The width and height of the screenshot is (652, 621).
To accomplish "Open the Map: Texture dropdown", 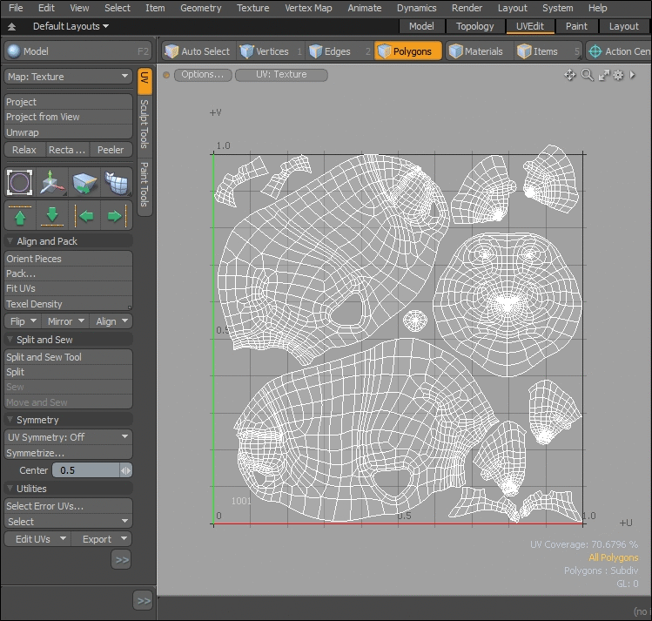I will pos(68,77).
